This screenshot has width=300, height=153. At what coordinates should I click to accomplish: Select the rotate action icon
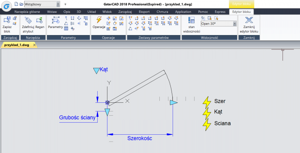tap(115, 24)
